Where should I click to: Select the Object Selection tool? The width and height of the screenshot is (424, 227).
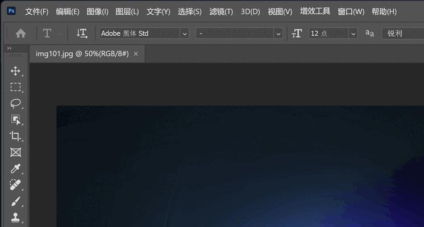coord(16,120)
